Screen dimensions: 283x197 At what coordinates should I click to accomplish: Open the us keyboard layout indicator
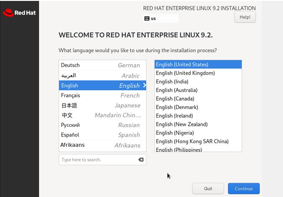[x=161, y=18]
